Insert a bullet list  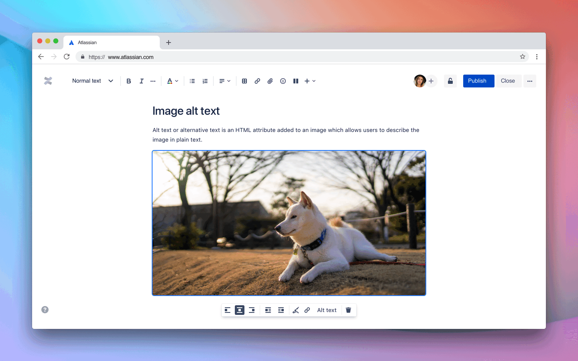click(x=192, y=81)
